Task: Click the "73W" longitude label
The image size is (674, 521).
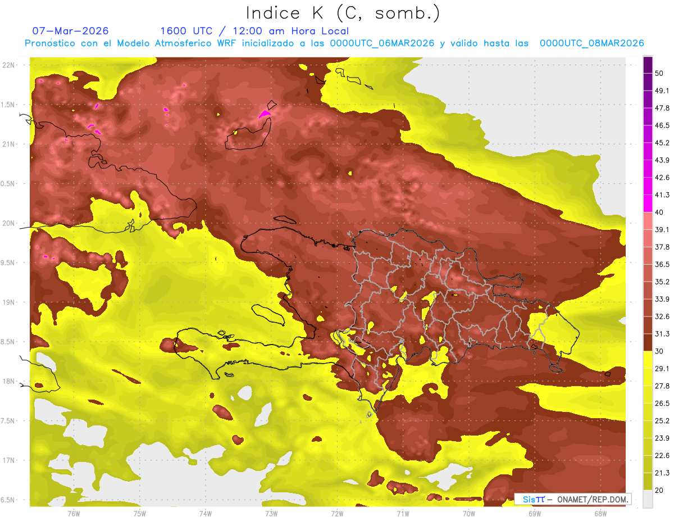Action: pos(271,514)
